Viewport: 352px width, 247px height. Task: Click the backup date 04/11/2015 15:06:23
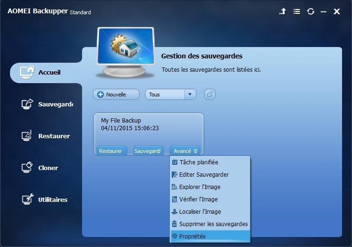point(130,128)
